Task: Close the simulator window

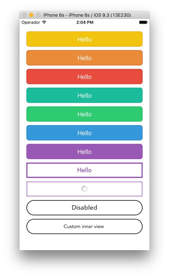Action: click(24, 15)
